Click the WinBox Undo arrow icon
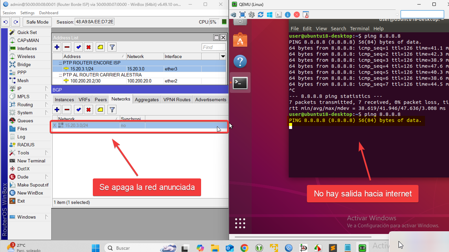 pos(6,22)
